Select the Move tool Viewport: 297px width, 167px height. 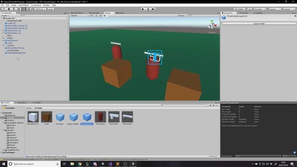pyautogui.click(x=9, y=9)
